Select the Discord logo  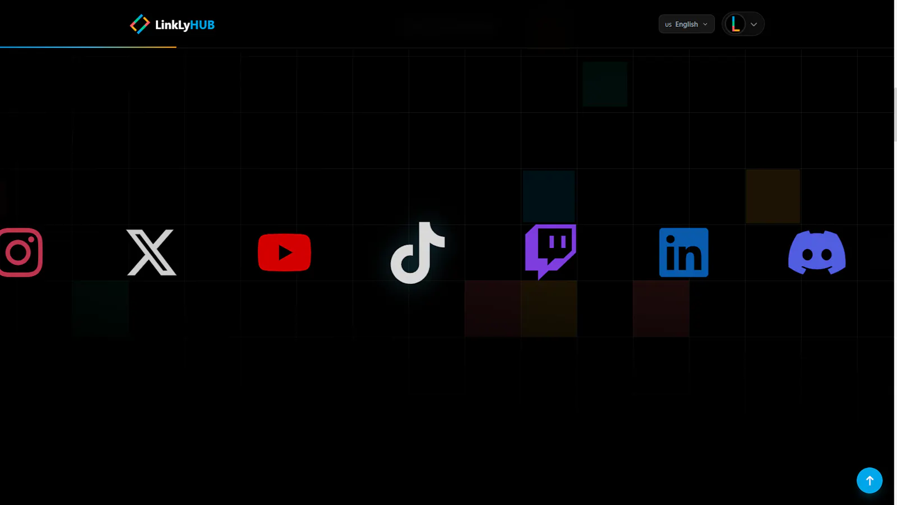pos(817,252)
